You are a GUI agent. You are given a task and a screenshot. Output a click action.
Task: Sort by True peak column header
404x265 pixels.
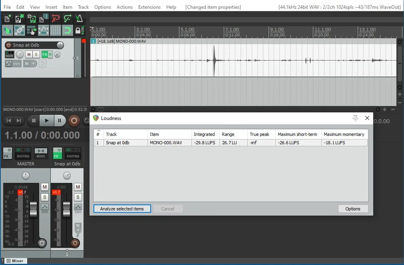pyautogui.click(x=261, y=134)
